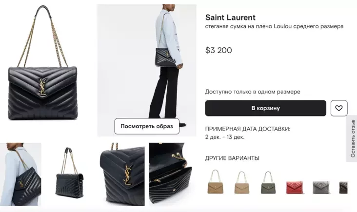The width and height of the screenshot is (357, 212).
Task: Click the Loulou bag product description text
Action: (x=275, y=26)
